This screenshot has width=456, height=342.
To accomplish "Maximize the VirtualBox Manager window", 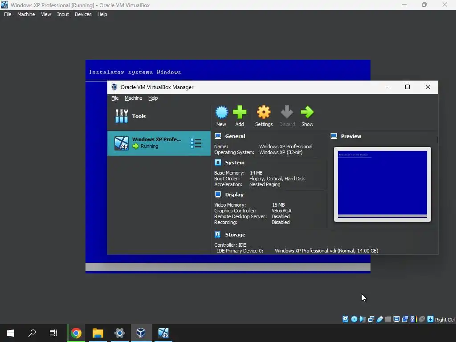I will [x=407, y=87].
